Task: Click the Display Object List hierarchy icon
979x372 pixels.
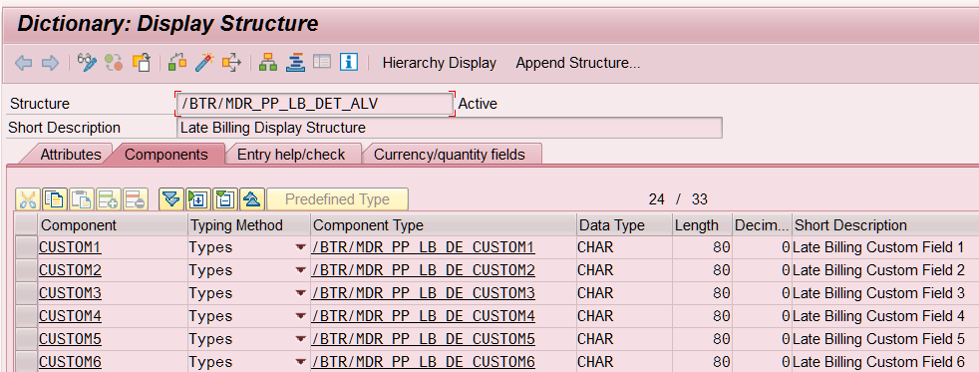Action: pos(268,63)
